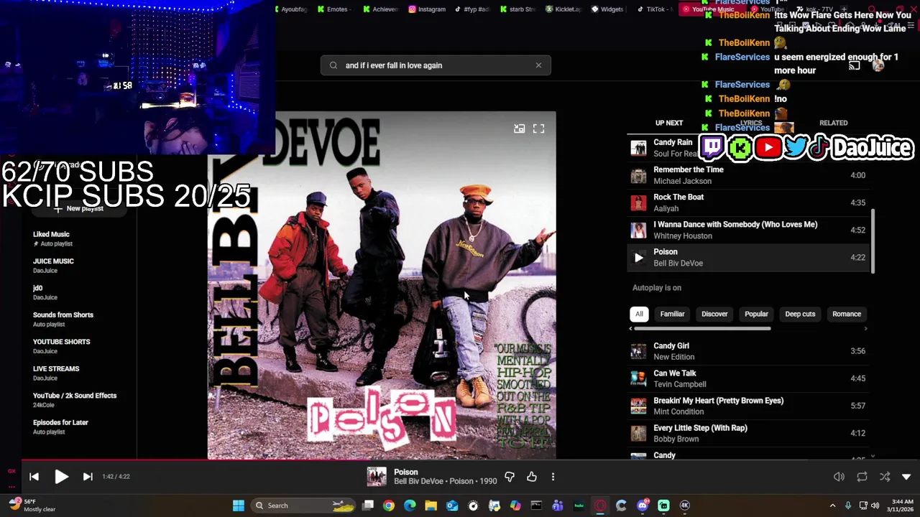Show hidden system tray icons

tap(832, 506)
